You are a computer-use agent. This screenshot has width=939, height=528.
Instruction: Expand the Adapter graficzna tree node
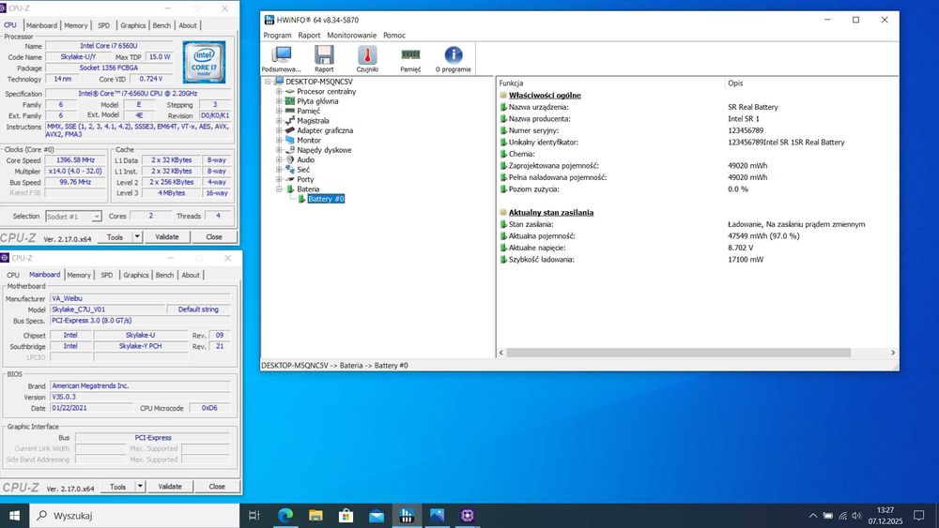click(x=279, y=130)
